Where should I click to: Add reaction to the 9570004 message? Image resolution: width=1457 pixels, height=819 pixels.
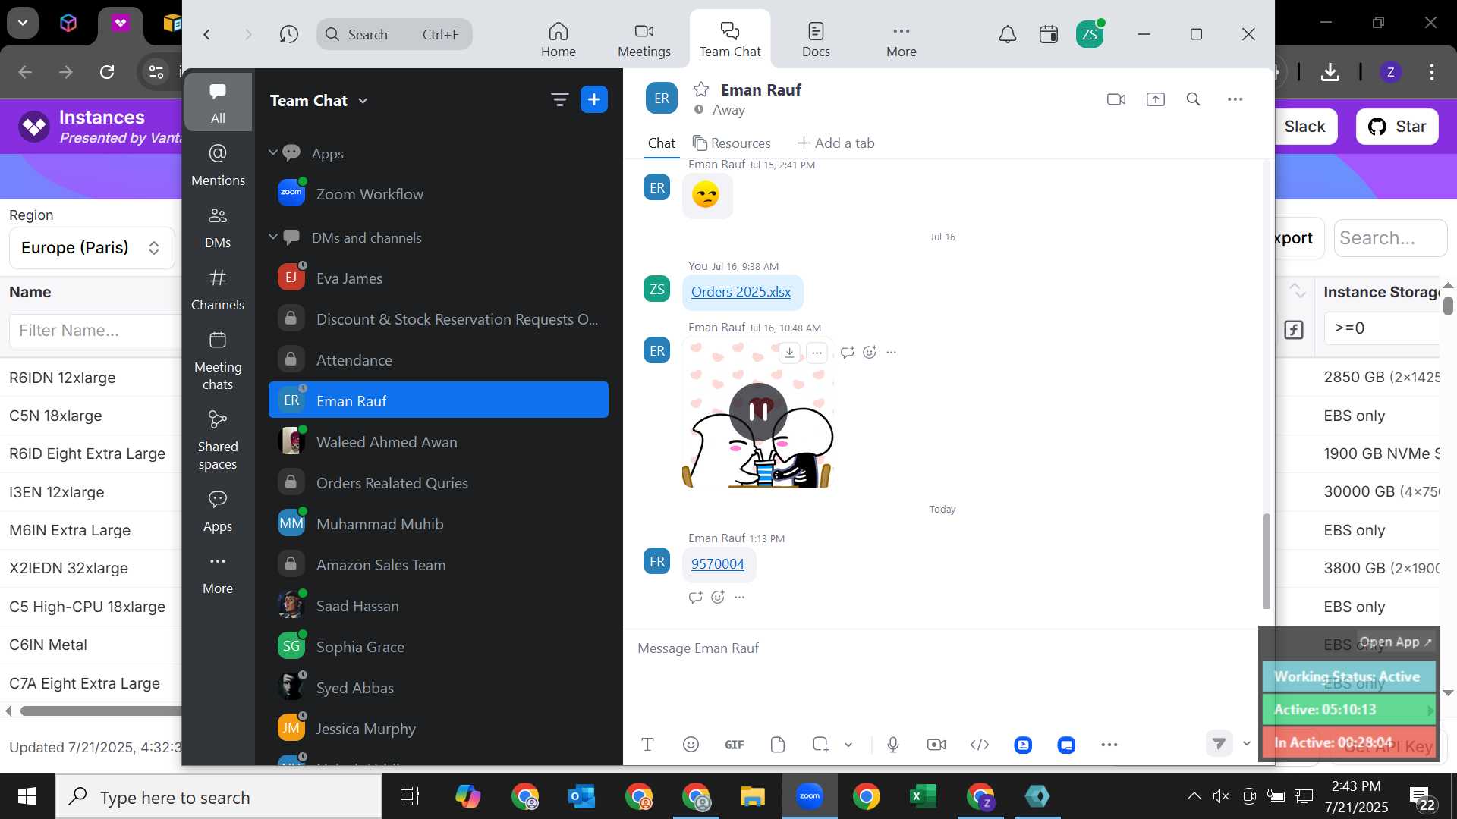coord(718,598)
